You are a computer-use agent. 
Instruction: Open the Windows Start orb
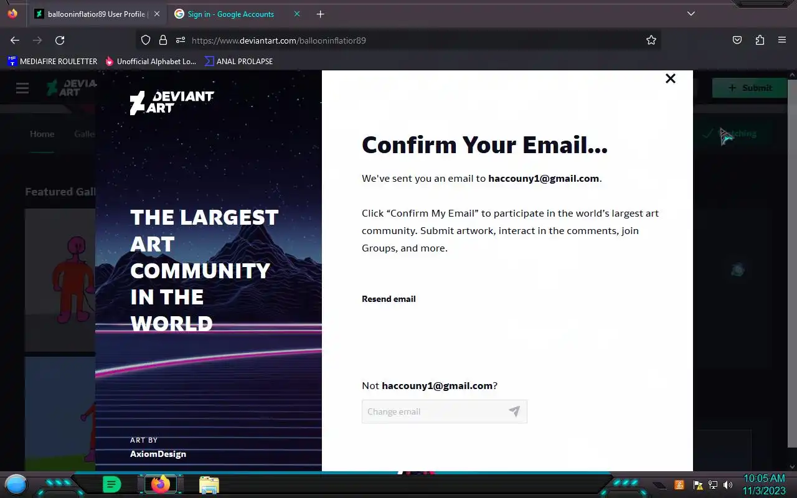tap(16, 484)
